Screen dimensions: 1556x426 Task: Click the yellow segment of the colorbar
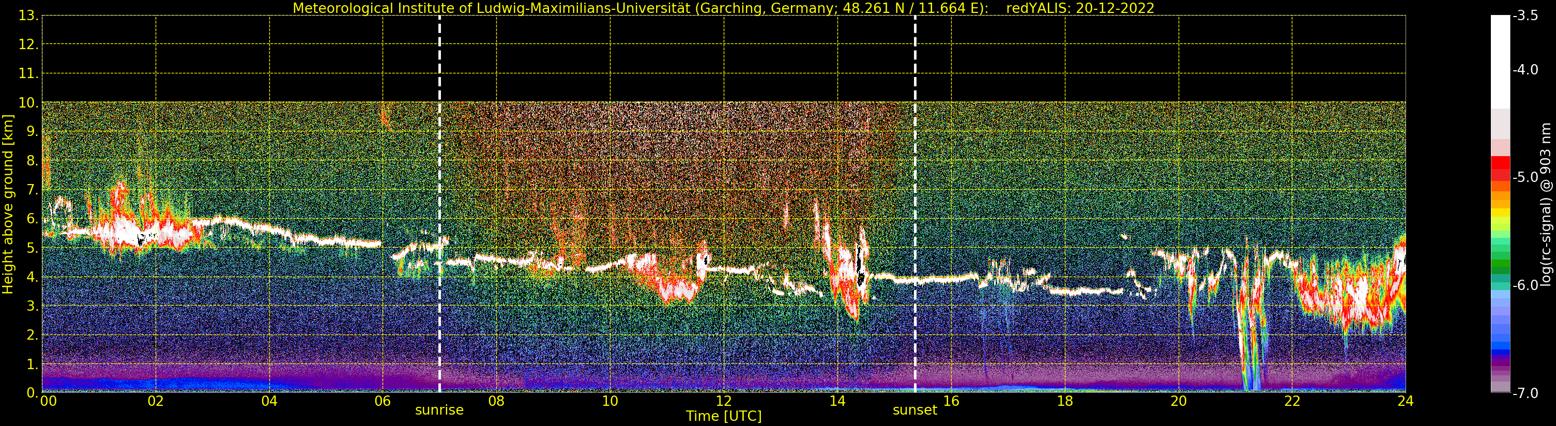[x=1500, y=212]
